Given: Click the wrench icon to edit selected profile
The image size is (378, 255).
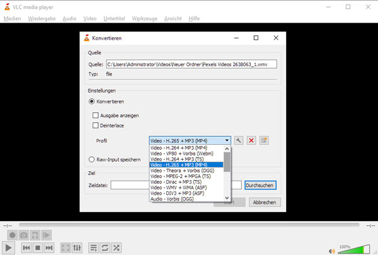Looking at the screenshot, I should coord(238,140).
